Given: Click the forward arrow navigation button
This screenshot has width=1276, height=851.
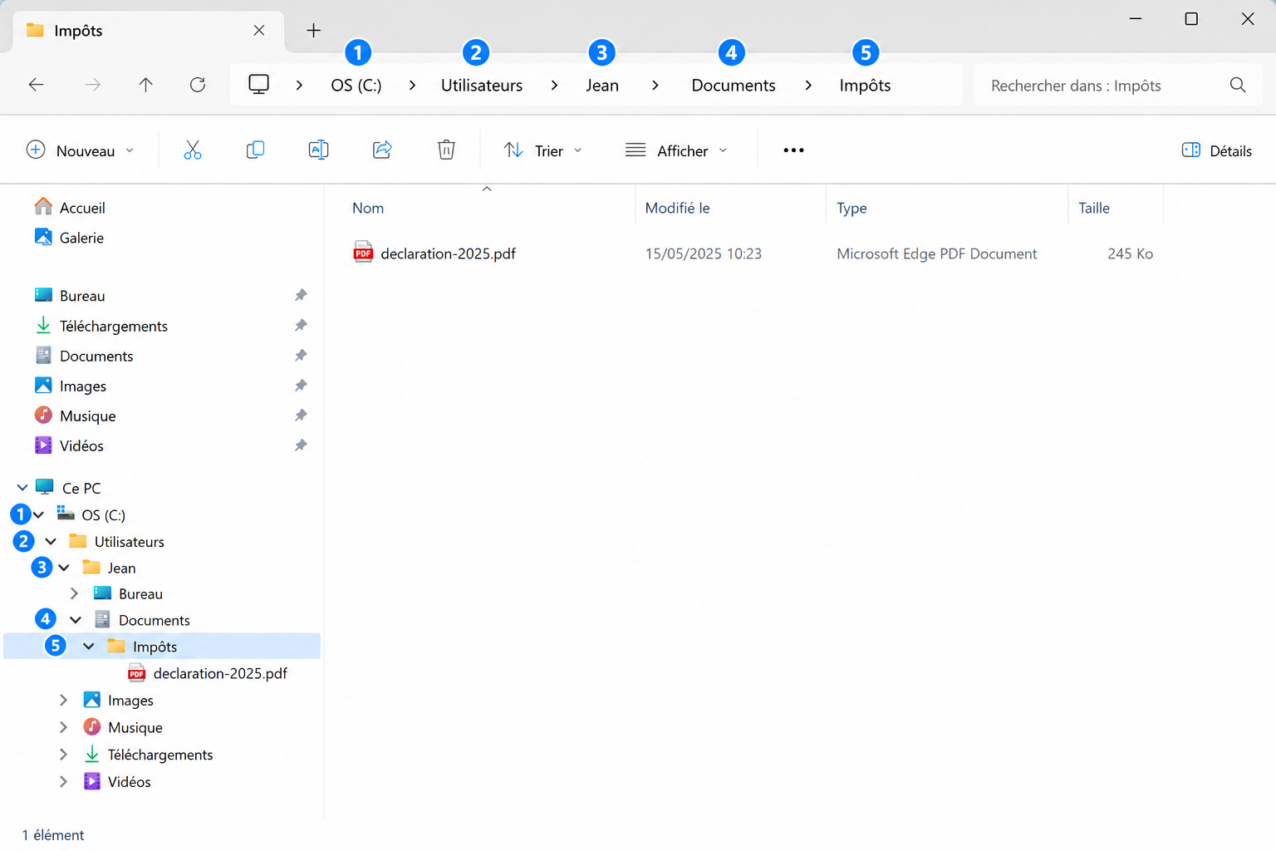Looking at the screenshot, I should [92, 85].
